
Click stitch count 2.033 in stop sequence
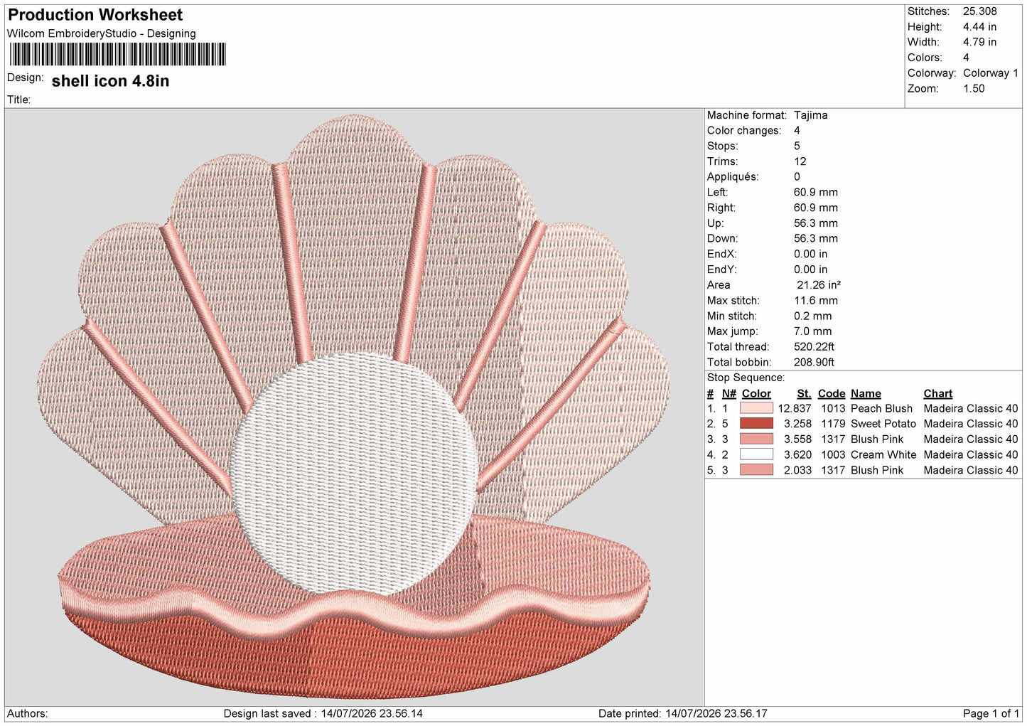[797, 471]
